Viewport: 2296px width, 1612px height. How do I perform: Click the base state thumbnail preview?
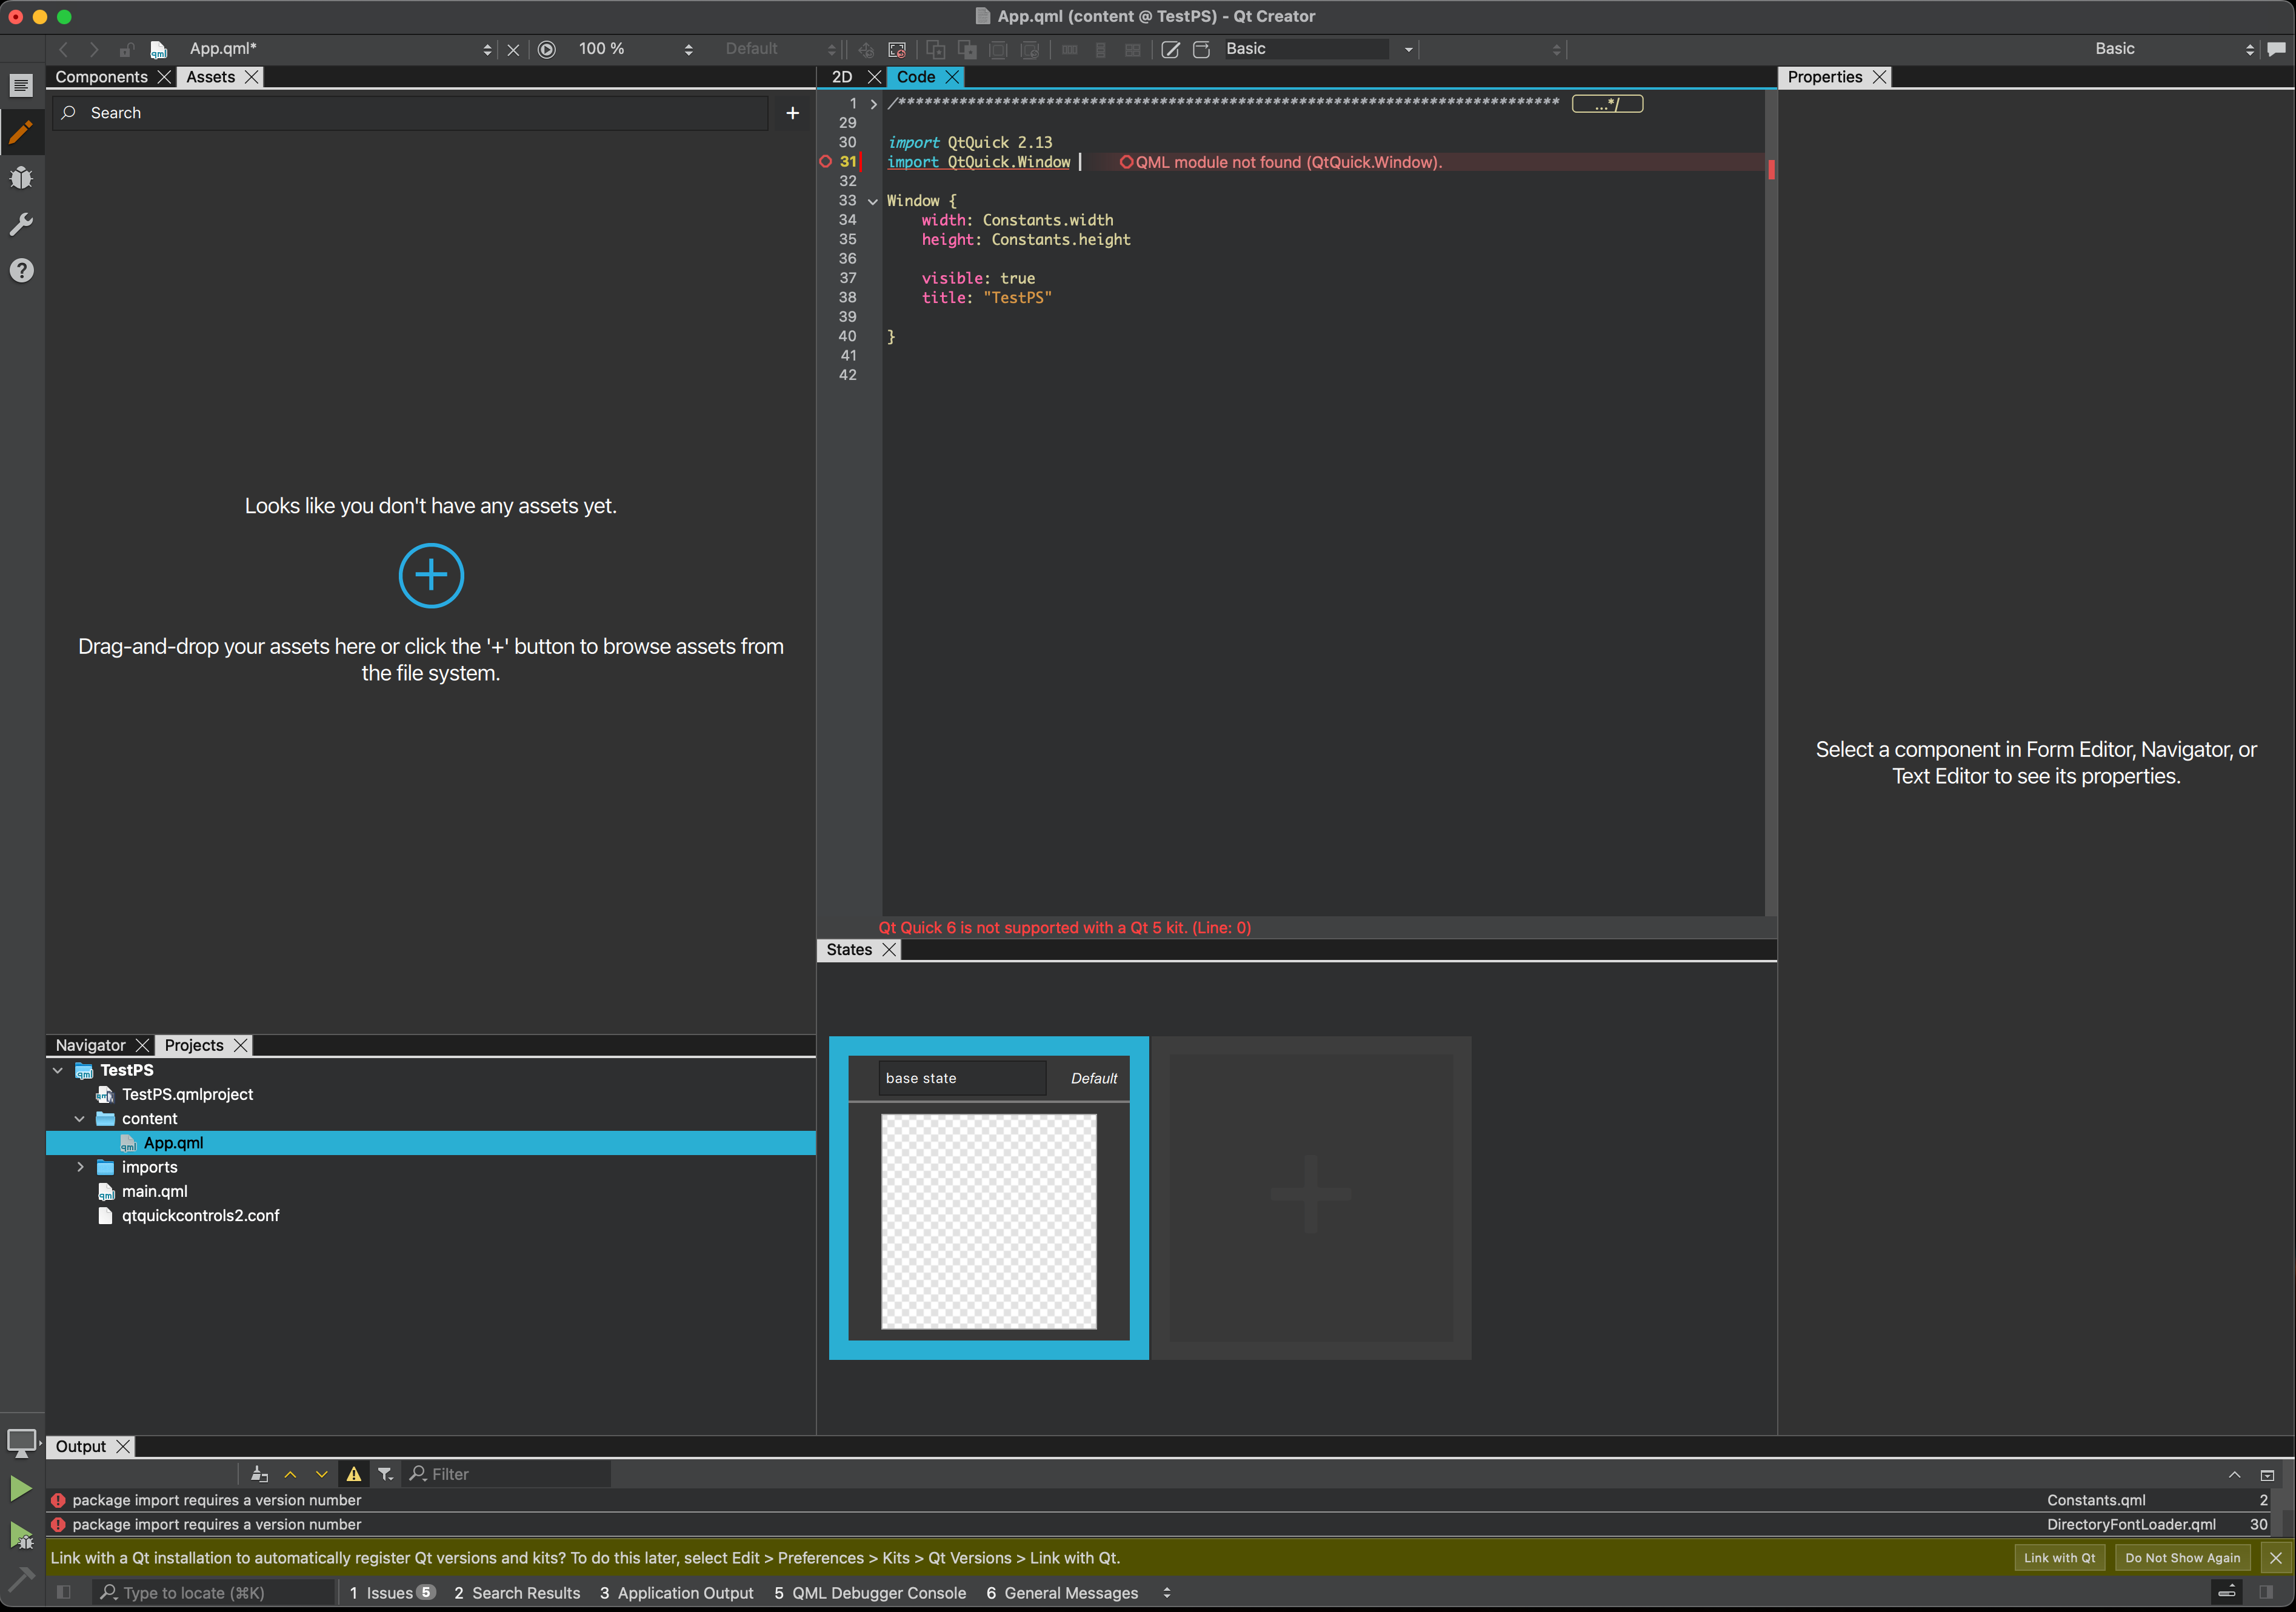988,1221
